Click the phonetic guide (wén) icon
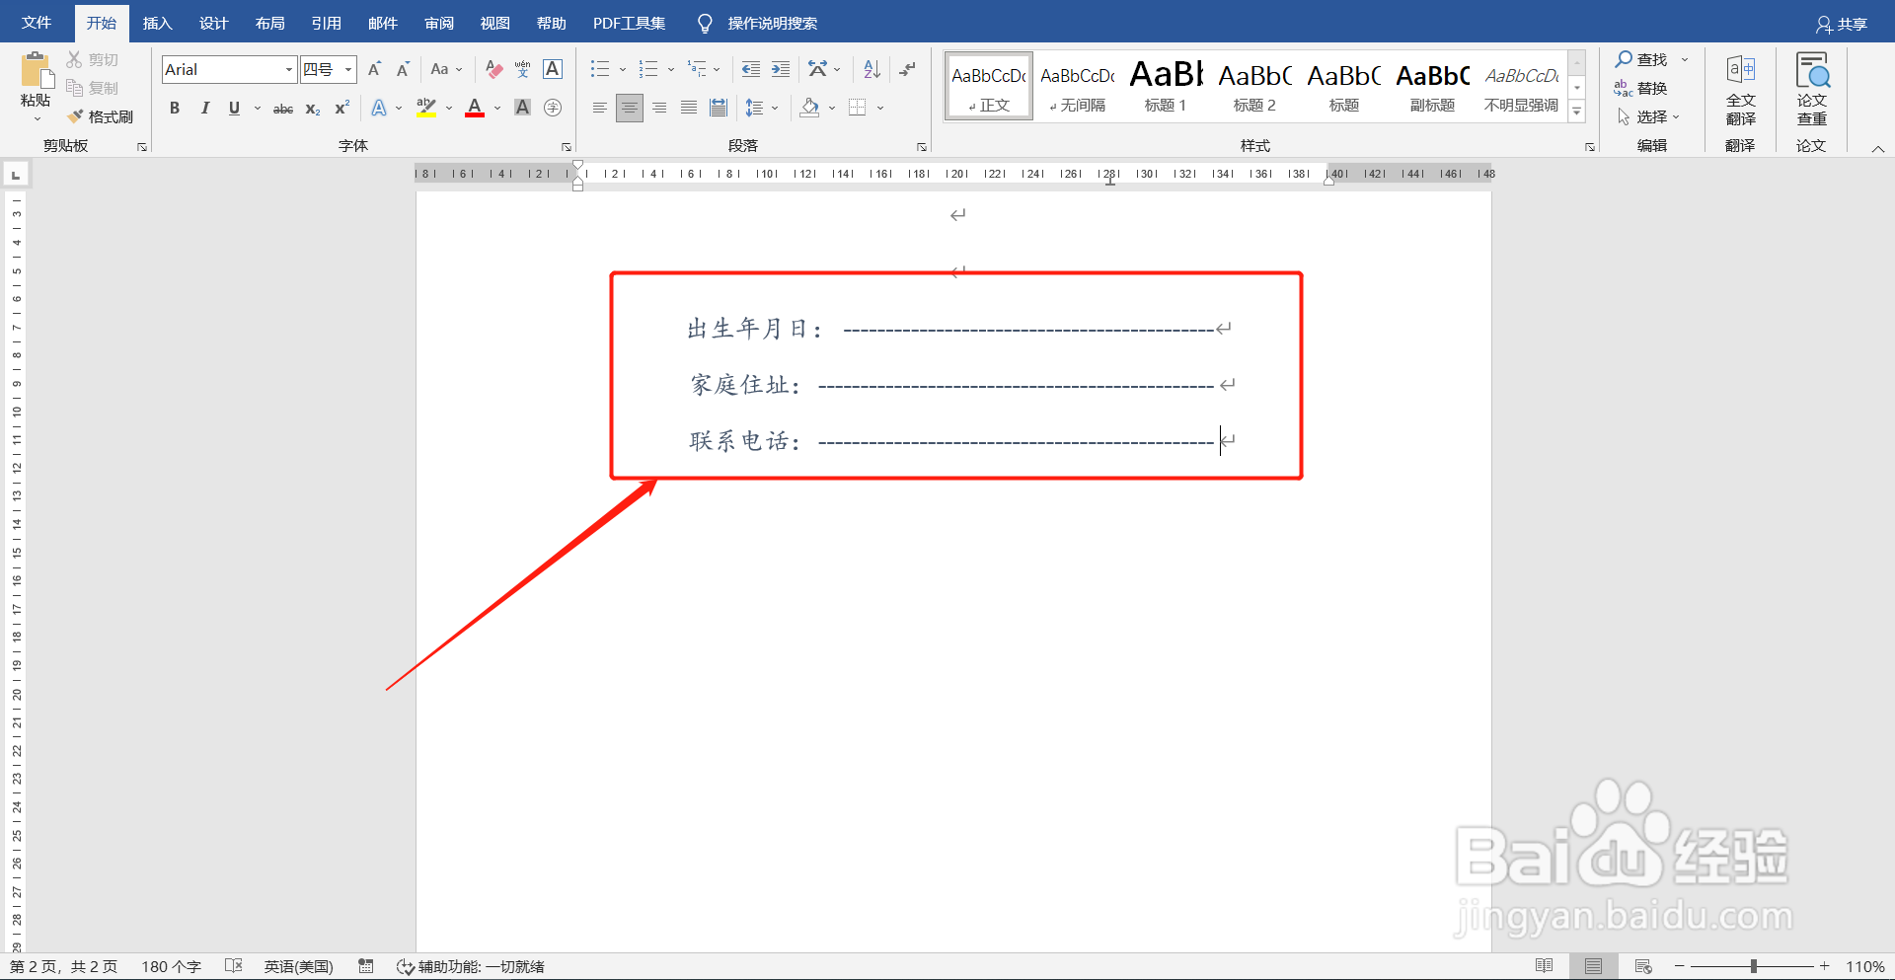 click(x=523, y=69)
